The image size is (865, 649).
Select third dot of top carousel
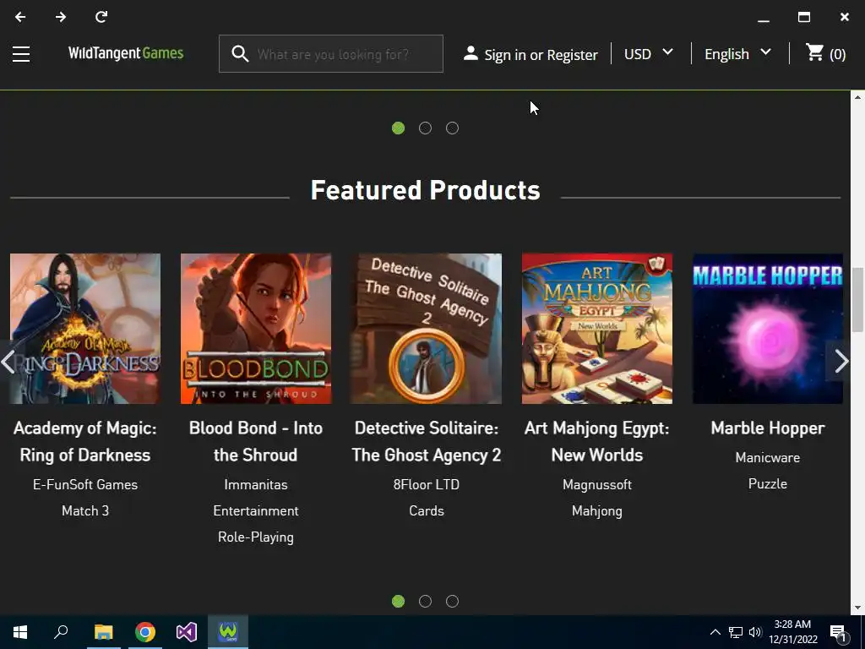pos(453,128)
